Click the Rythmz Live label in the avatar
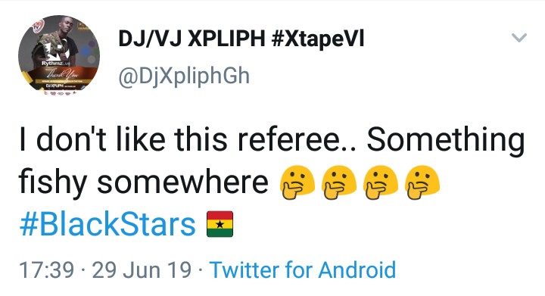 (x=55, y=64)
